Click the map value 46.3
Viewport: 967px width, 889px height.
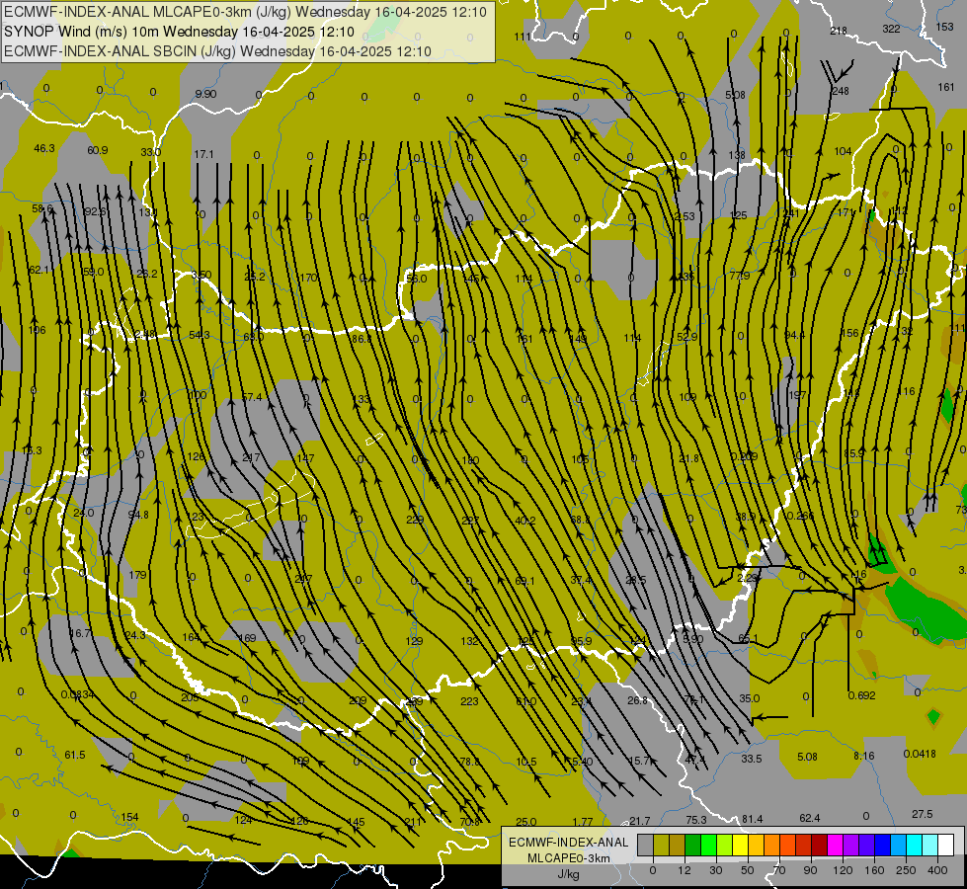(x=44, y=148)
